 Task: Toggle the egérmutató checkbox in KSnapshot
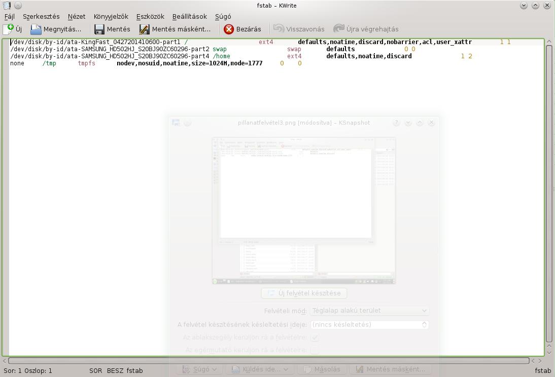tap(315, 350)
